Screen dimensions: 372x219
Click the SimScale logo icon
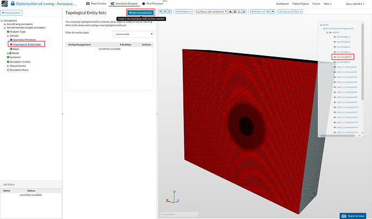pos(4,3)
